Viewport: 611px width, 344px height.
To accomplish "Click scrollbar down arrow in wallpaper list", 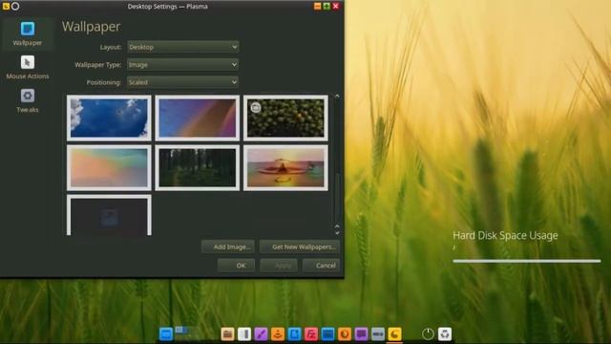I will click(x=337, y=233).
